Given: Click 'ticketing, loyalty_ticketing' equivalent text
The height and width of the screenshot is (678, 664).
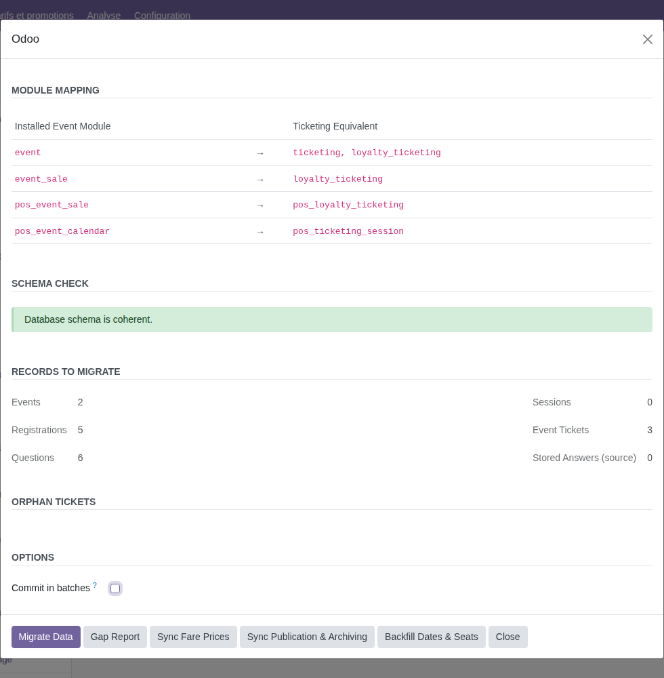Looking at the screenshot, I should click(x=367, y=153).
